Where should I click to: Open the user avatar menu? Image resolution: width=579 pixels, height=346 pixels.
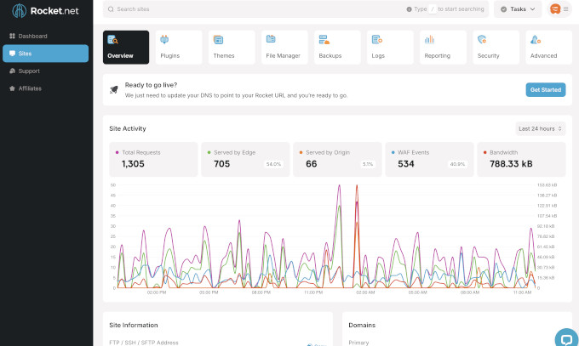(555, 9)
